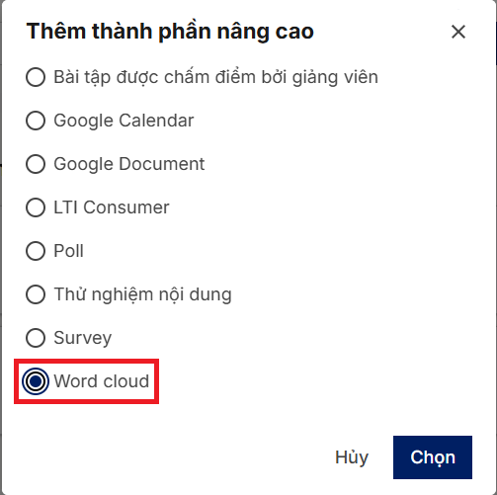Viewport: 497px width, 495px height.
Task: Click the 'Google Calendar' label text
Action: click(x=124, y=121)
